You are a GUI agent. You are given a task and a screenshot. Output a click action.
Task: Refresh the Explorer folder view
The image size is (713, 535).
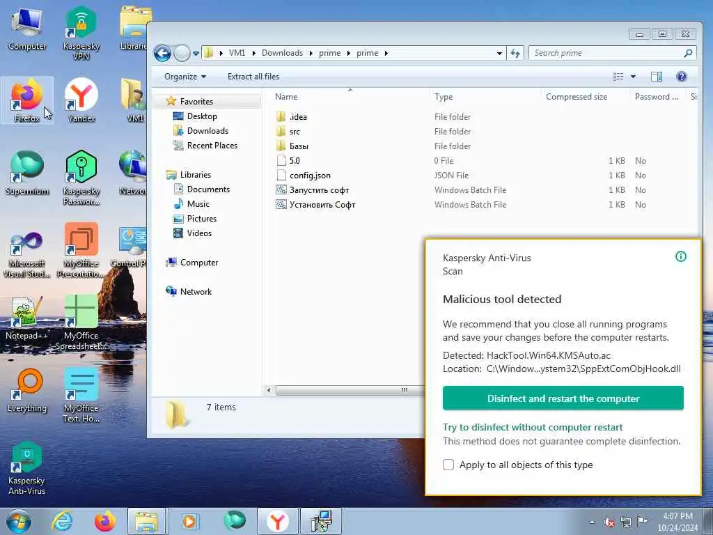tap(515, 53)
